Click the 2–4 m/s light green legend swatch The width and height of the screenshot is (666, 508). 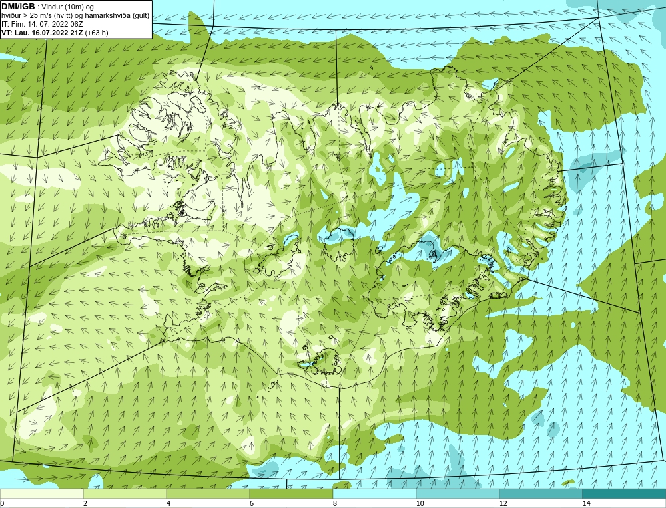[x=125, y=493]
